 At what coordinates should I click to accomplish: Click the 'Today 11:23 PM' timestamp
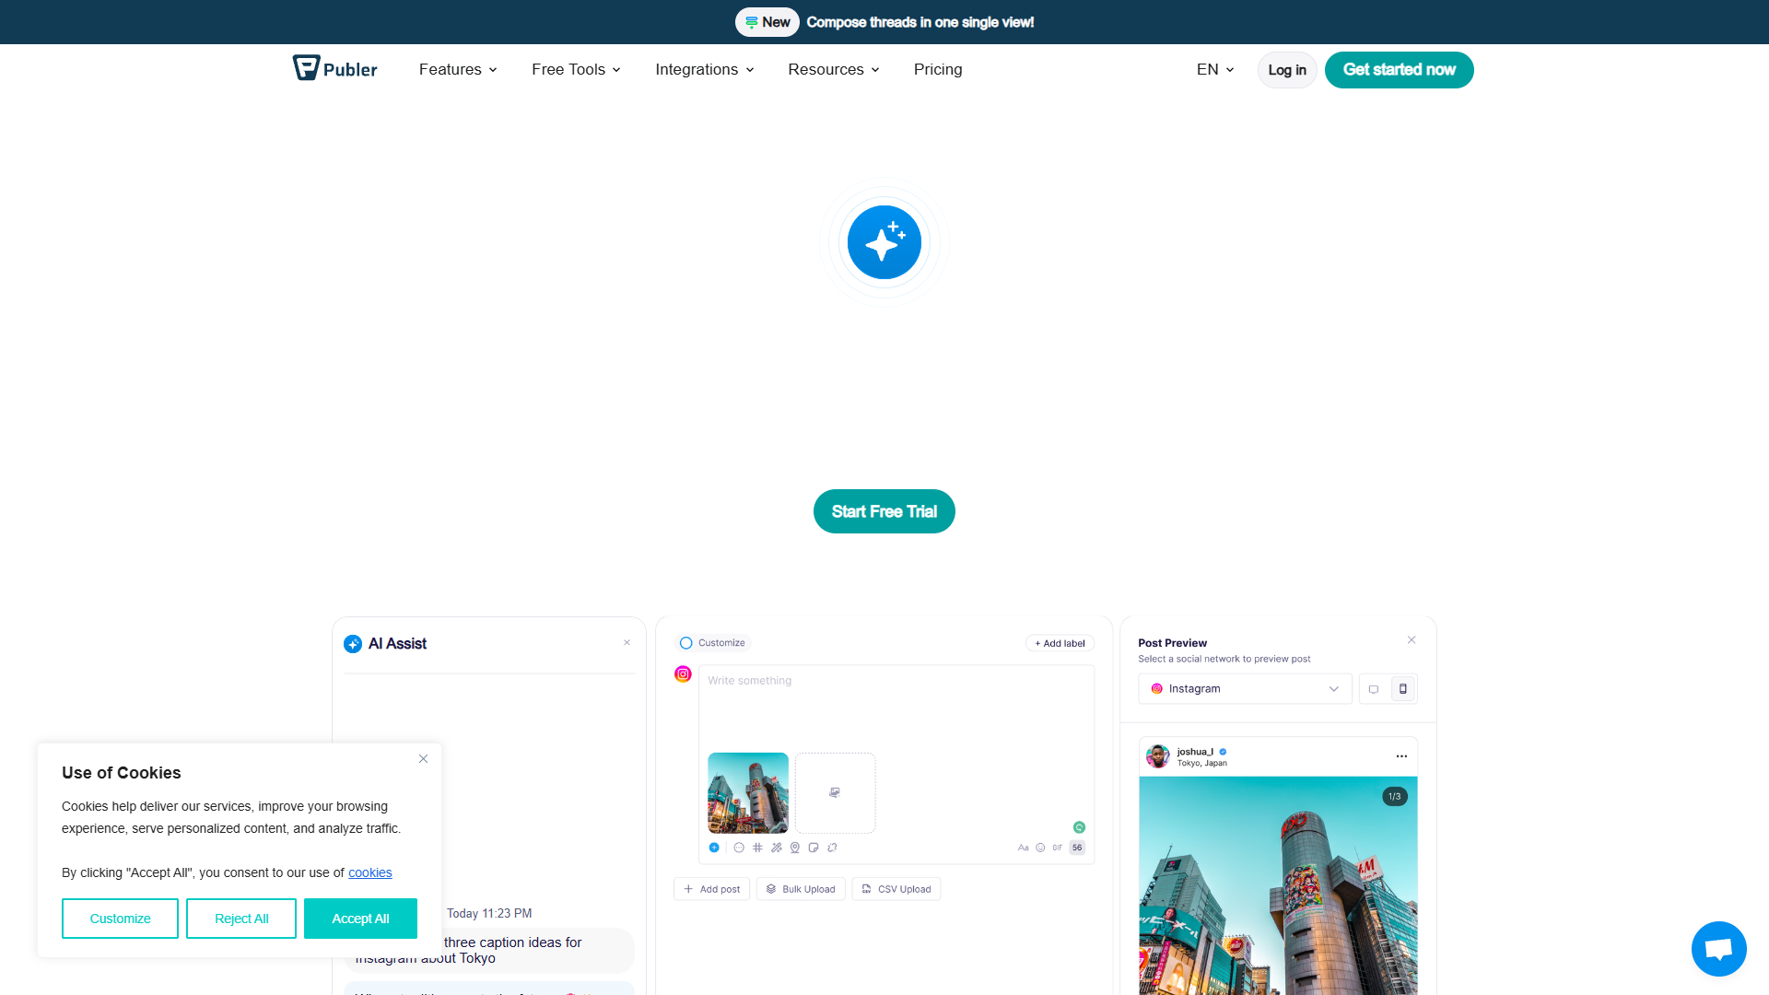click(x=489, y=913)
